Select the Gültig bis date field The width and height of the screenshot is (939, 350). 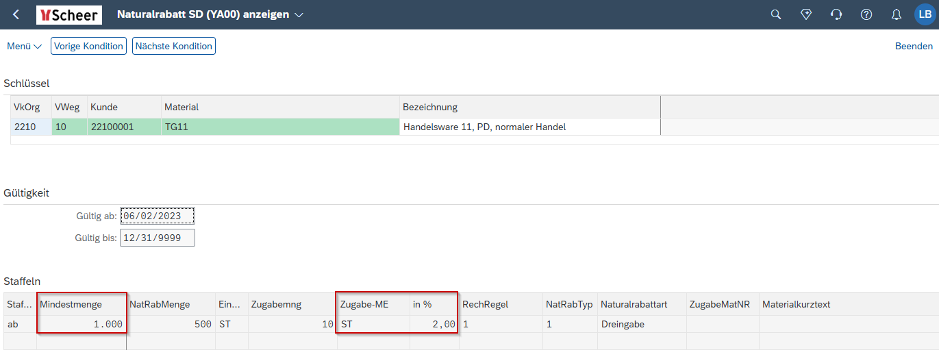[158, 238]
